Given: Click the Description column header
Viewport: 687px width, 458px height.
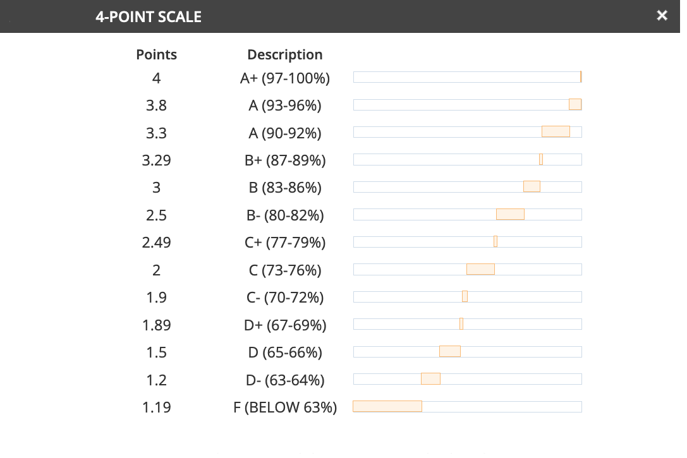Looking at the screenshot, I should [x=284, y=54].
